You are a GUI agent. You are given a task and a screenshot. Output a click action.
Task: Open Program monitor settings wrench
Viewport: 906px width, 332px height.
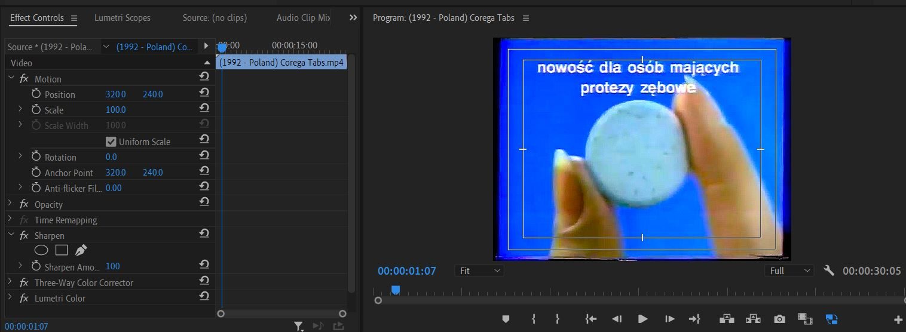click(828, 270)
